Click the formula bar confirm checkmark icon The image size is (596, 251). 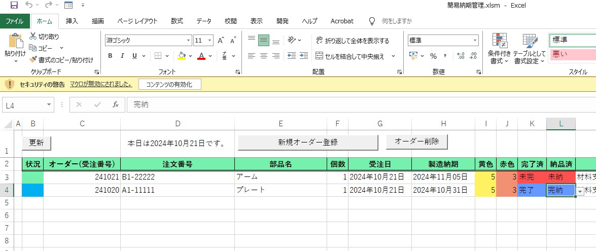[x=97, y=104]
